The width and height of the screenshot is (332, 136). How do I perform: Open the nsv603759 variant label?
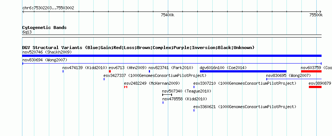[x=316, y=68]
